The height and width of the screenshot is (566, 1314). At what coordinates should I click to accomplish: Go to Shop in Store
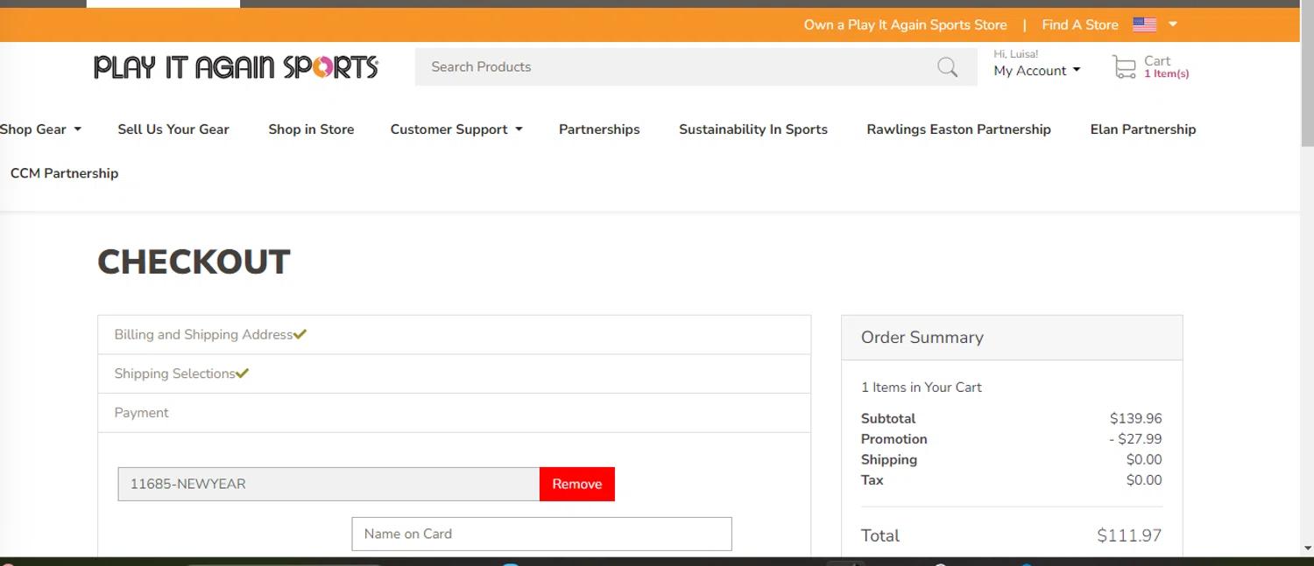(311, 129)
